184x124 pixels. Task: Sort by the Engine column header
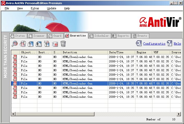144,52
